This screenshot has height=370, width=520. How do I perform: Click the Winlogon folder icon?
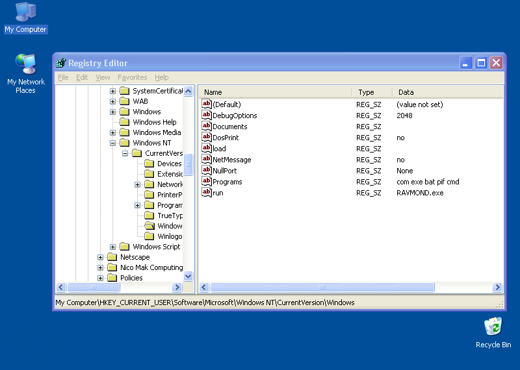(x=149, y=236)
